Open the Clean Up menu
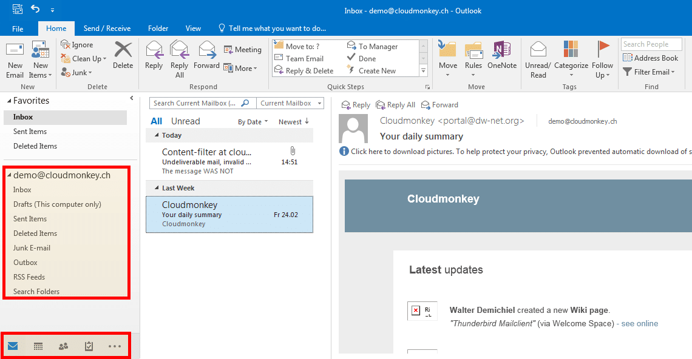This screenshot has height=359, width=692. pyautogui.click(x=84, y=59)
